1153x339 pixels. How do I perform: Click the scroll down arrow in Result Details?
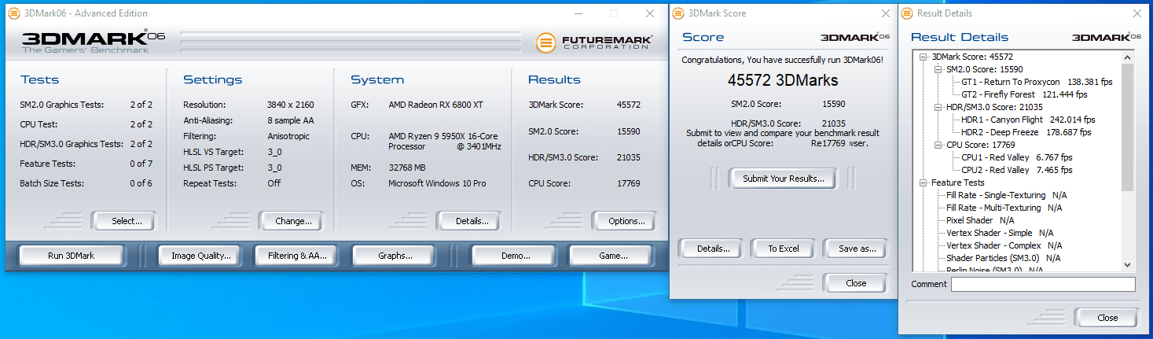1127,266
